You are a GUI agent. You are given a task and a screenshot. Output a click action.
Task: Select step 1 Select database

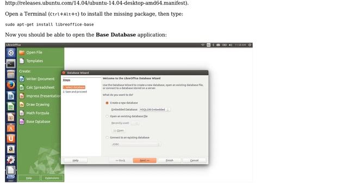point(74,87)
